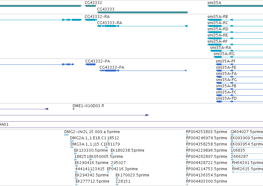Image resolution: width=263 pixels, height=186 pixels.
Task: Select transcript CG43332-RA
Action: 97,17
